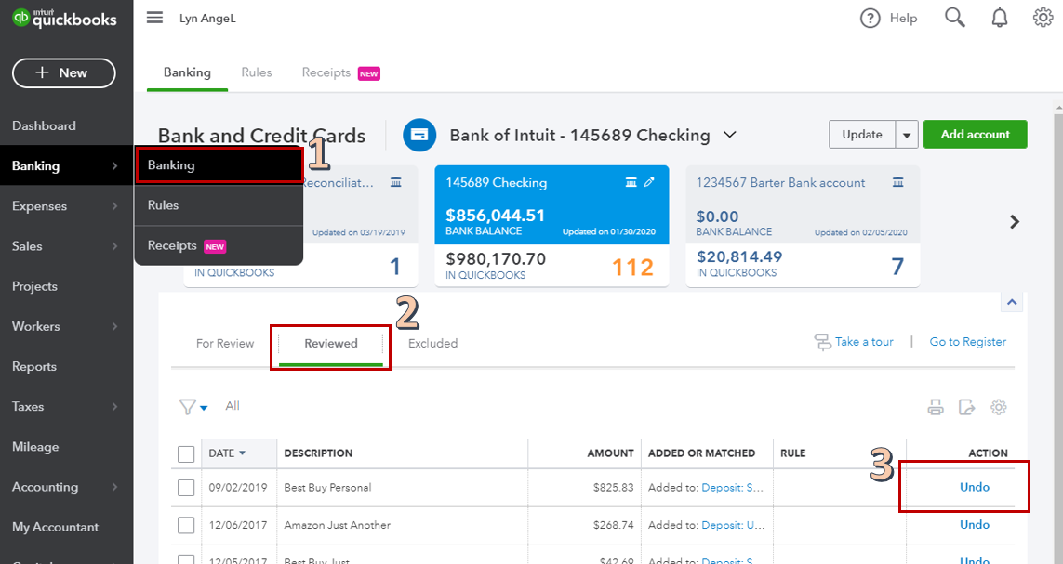Click the notifications bell icon
This screenshot has width=1063, height=564.
click(x=1000, y=18)
